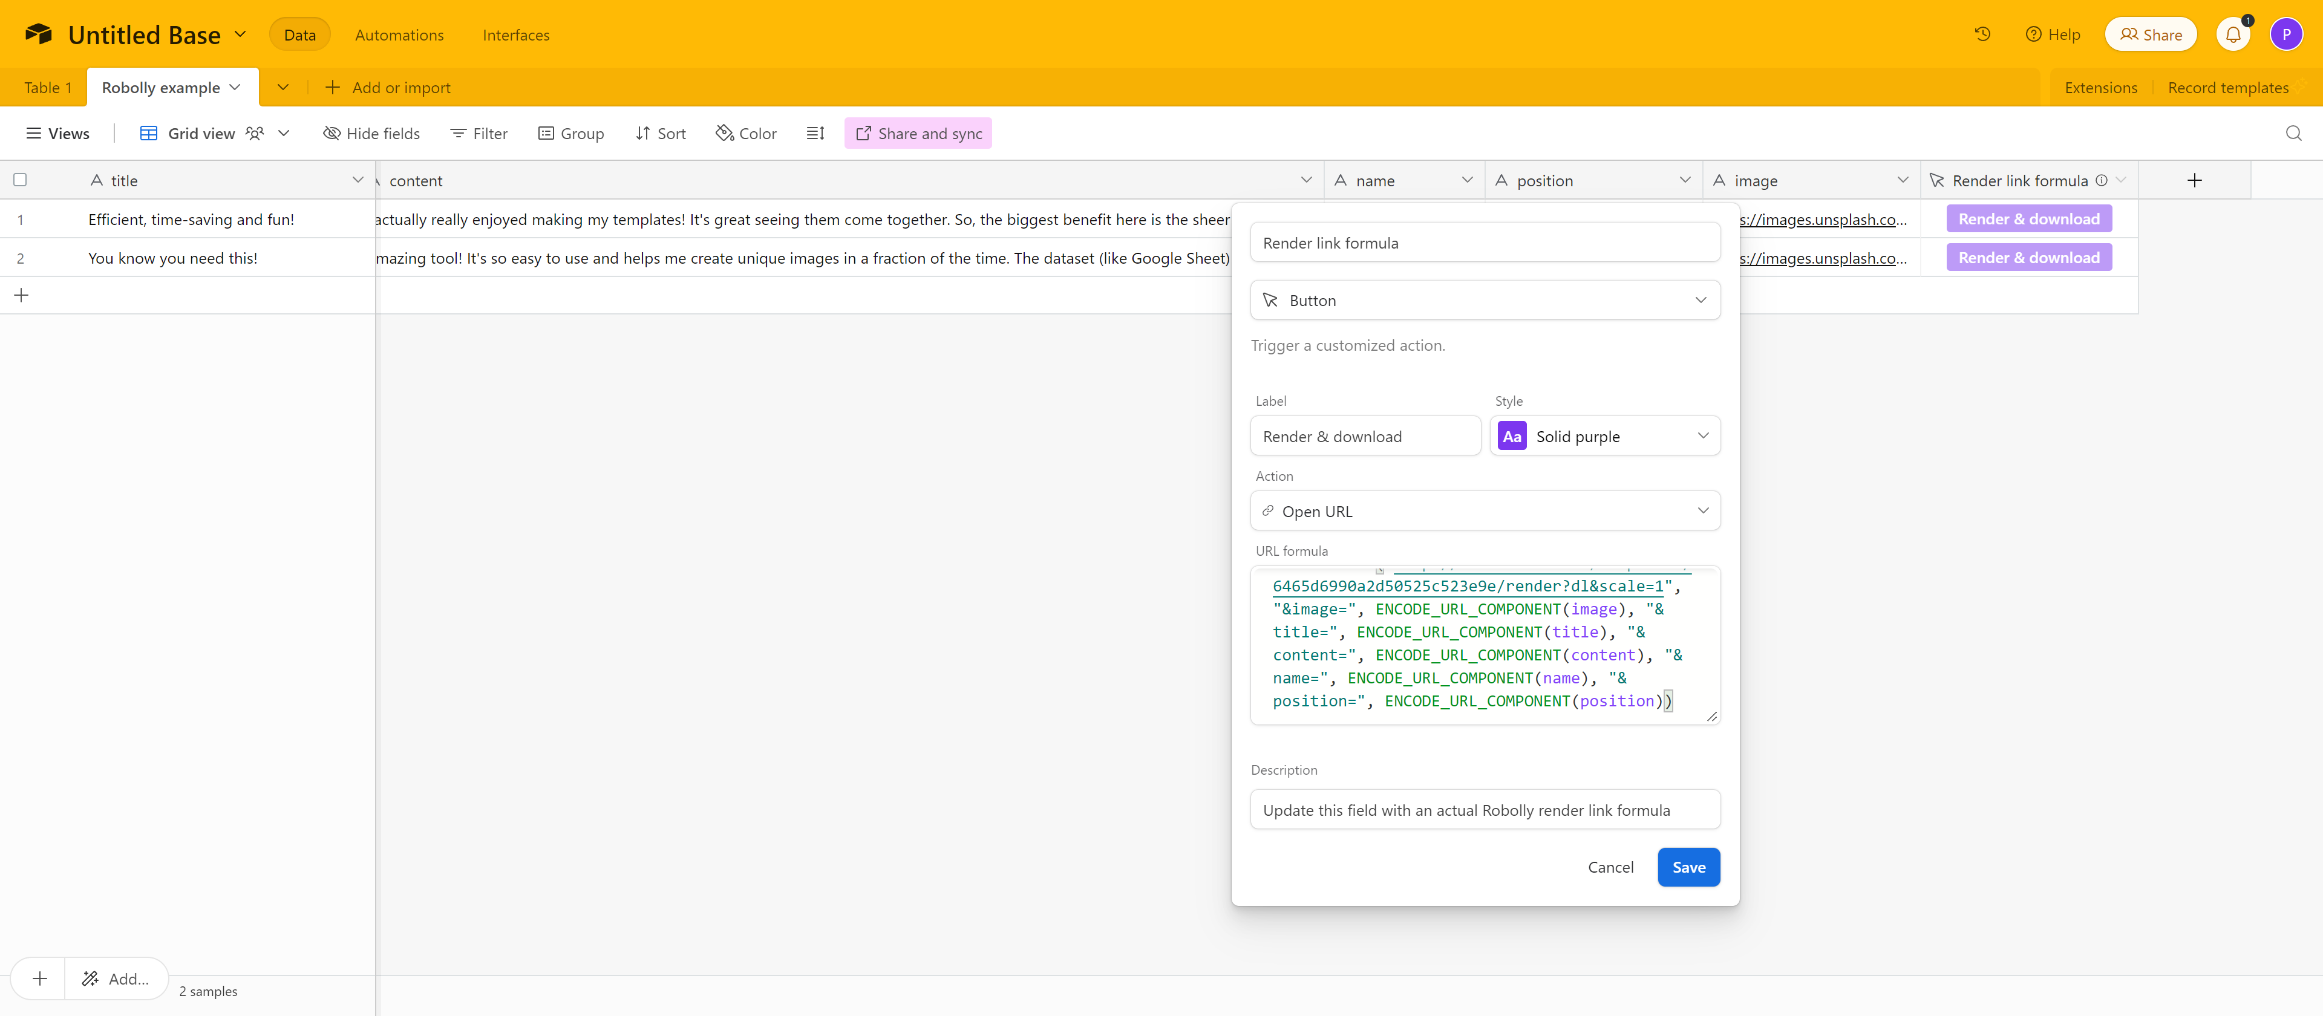This screenshot has width=2323, height=1016.
Task: Click the Help button
Action: [x=2053, y=34]
